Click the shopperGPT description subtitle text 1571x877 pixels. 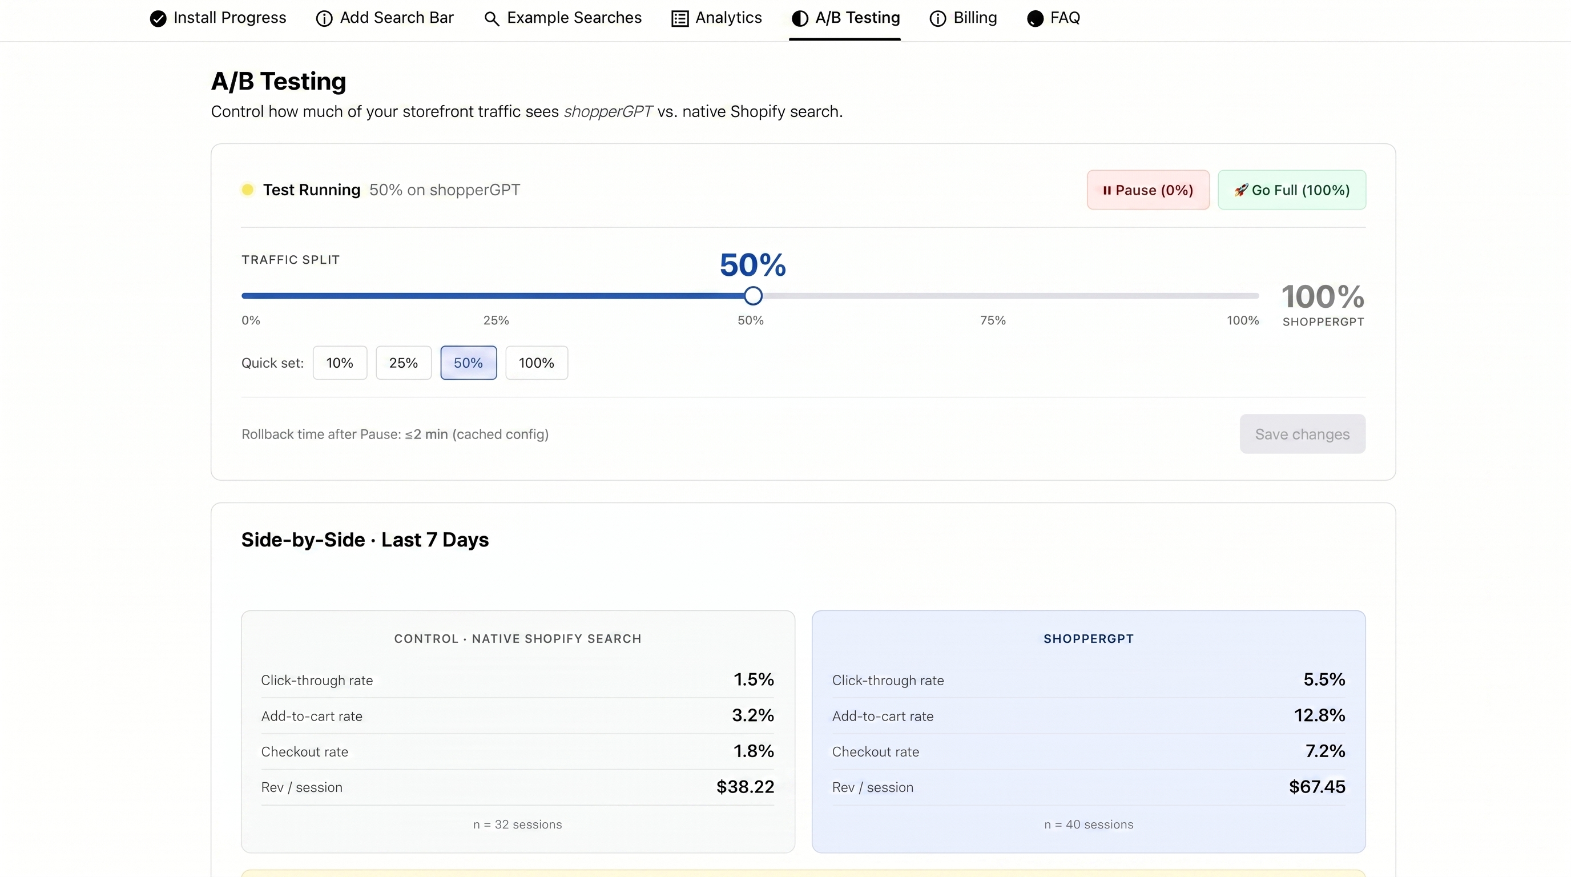point(527,111)
